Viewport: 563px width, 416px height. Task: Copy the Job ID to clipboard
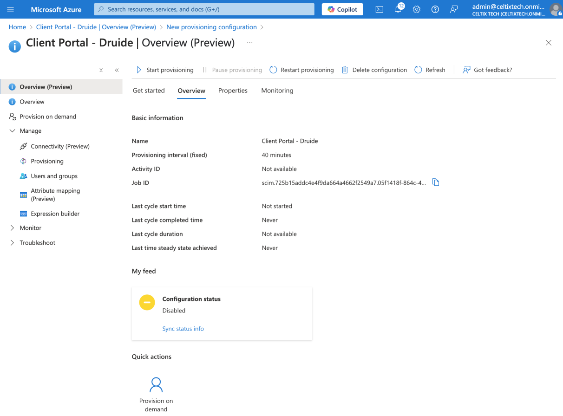click(x=436, y=182)
